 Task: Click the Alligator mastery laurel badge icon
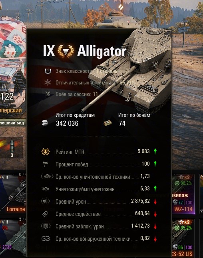(66, 51)
